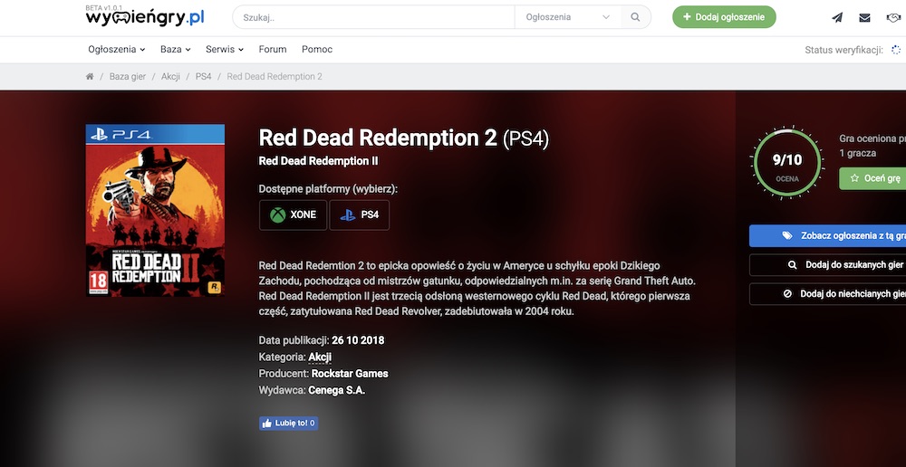Click the green Dodaj ogłoszenie button

[724, 16]
